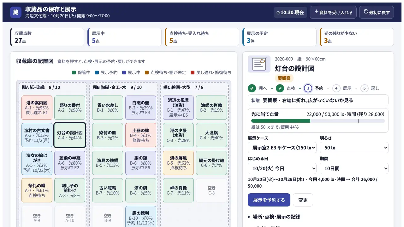The image size is (404, 227).
Task: Click the plus icon in 資料を受け入れる
Action: [x=317, y=12]
